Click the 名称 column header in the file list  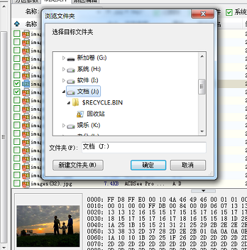[31, 24]
